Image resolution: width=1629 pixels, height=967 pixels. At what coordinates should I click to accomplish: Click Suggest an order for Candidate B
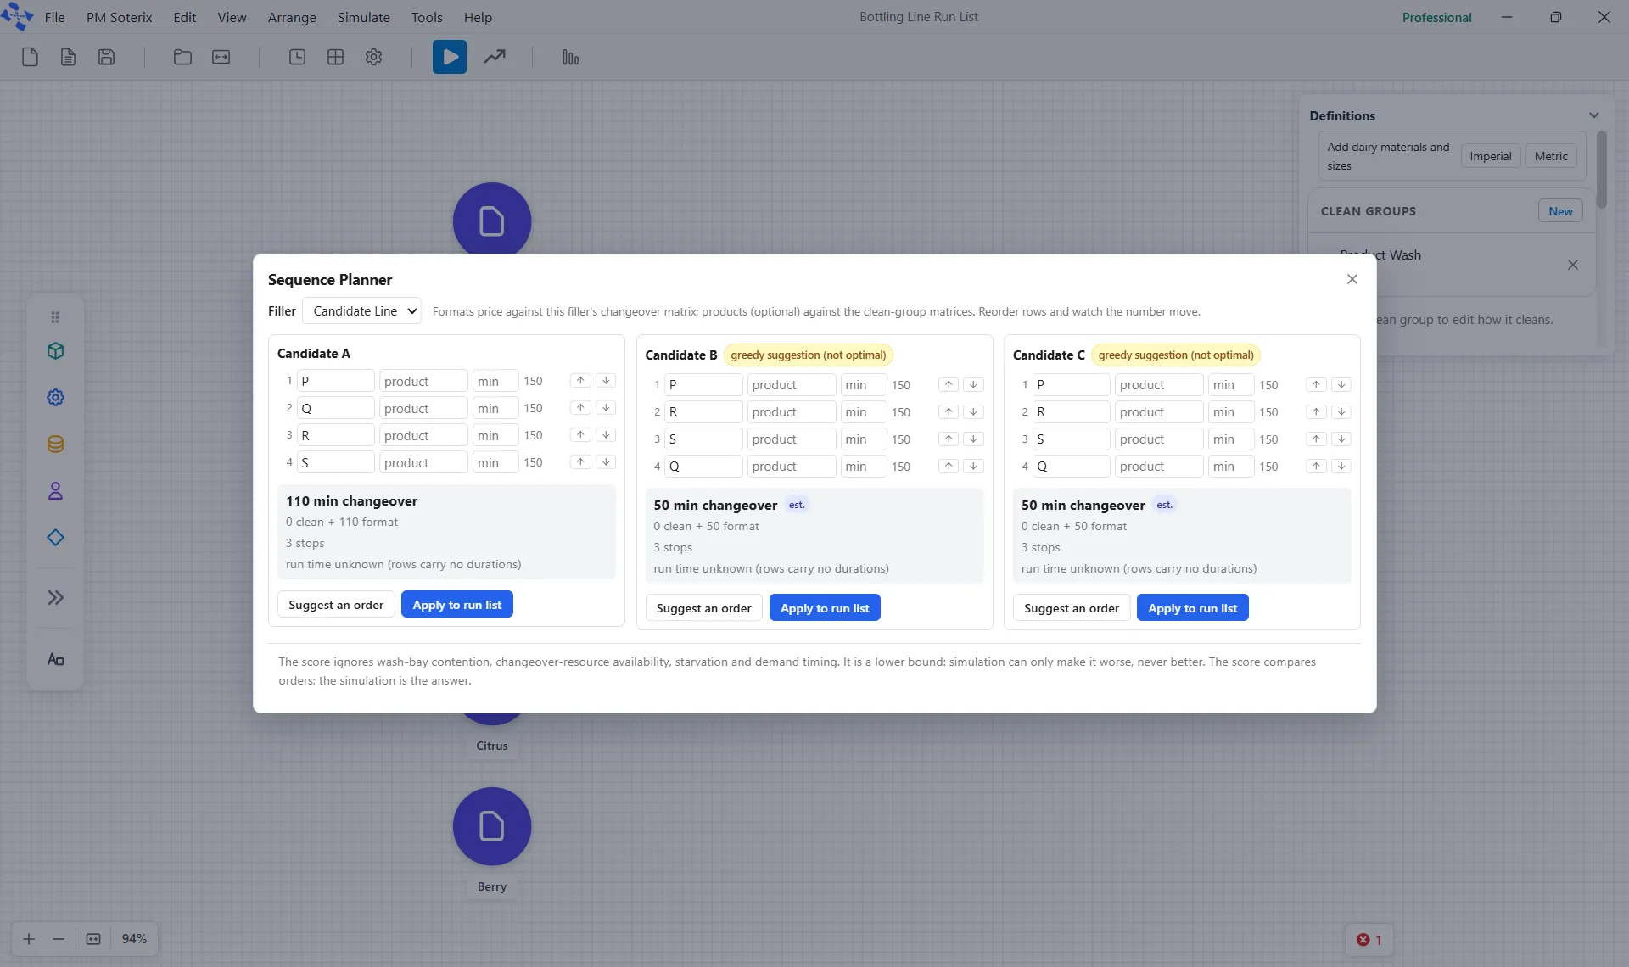tap(703, 608)
